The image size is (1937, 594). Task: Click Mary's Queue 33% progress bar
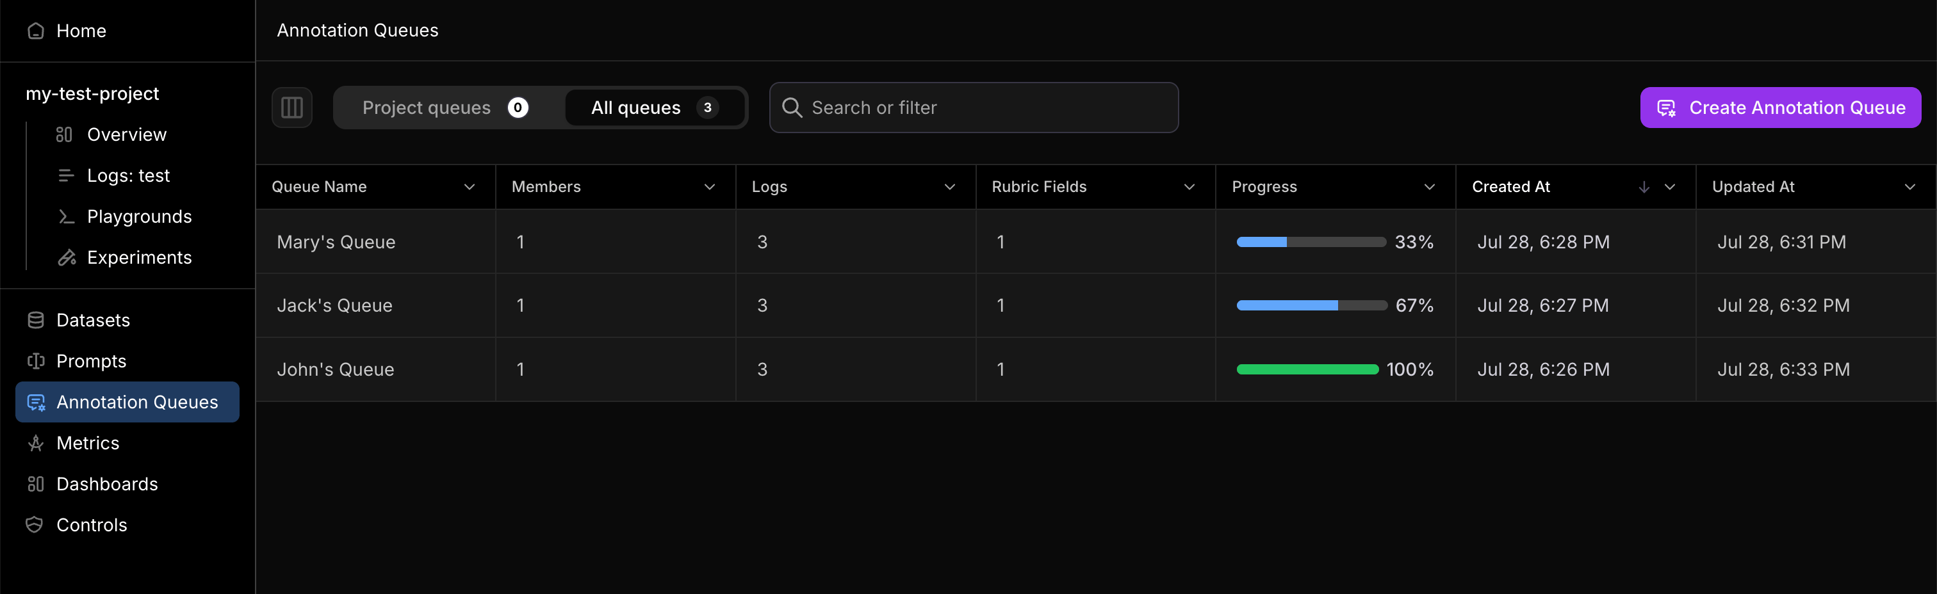pyautogui.click(x=1311, y=242)
